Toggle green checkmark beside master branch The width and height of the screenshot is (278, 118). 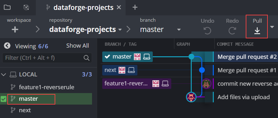tap(4, 99)
